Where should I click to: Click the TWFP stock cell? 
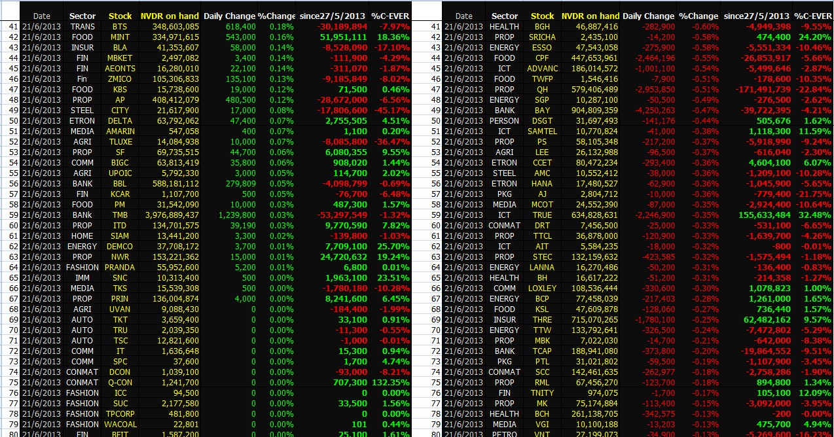542,79
